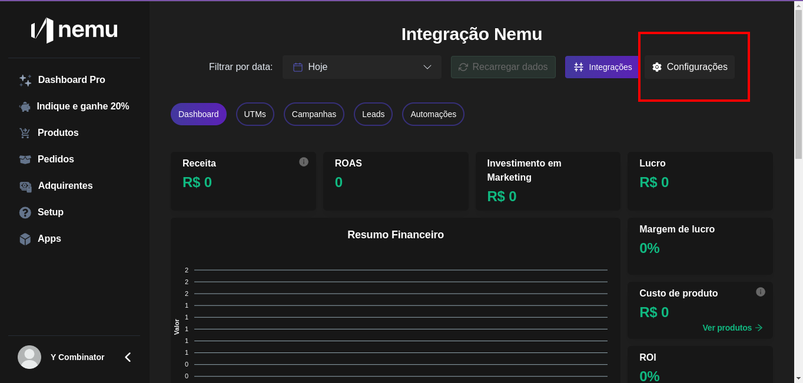Click the scrollbar up arrow
Viewport: 803px width, 383px height.
pyautogui.click(x=798, y=5)
